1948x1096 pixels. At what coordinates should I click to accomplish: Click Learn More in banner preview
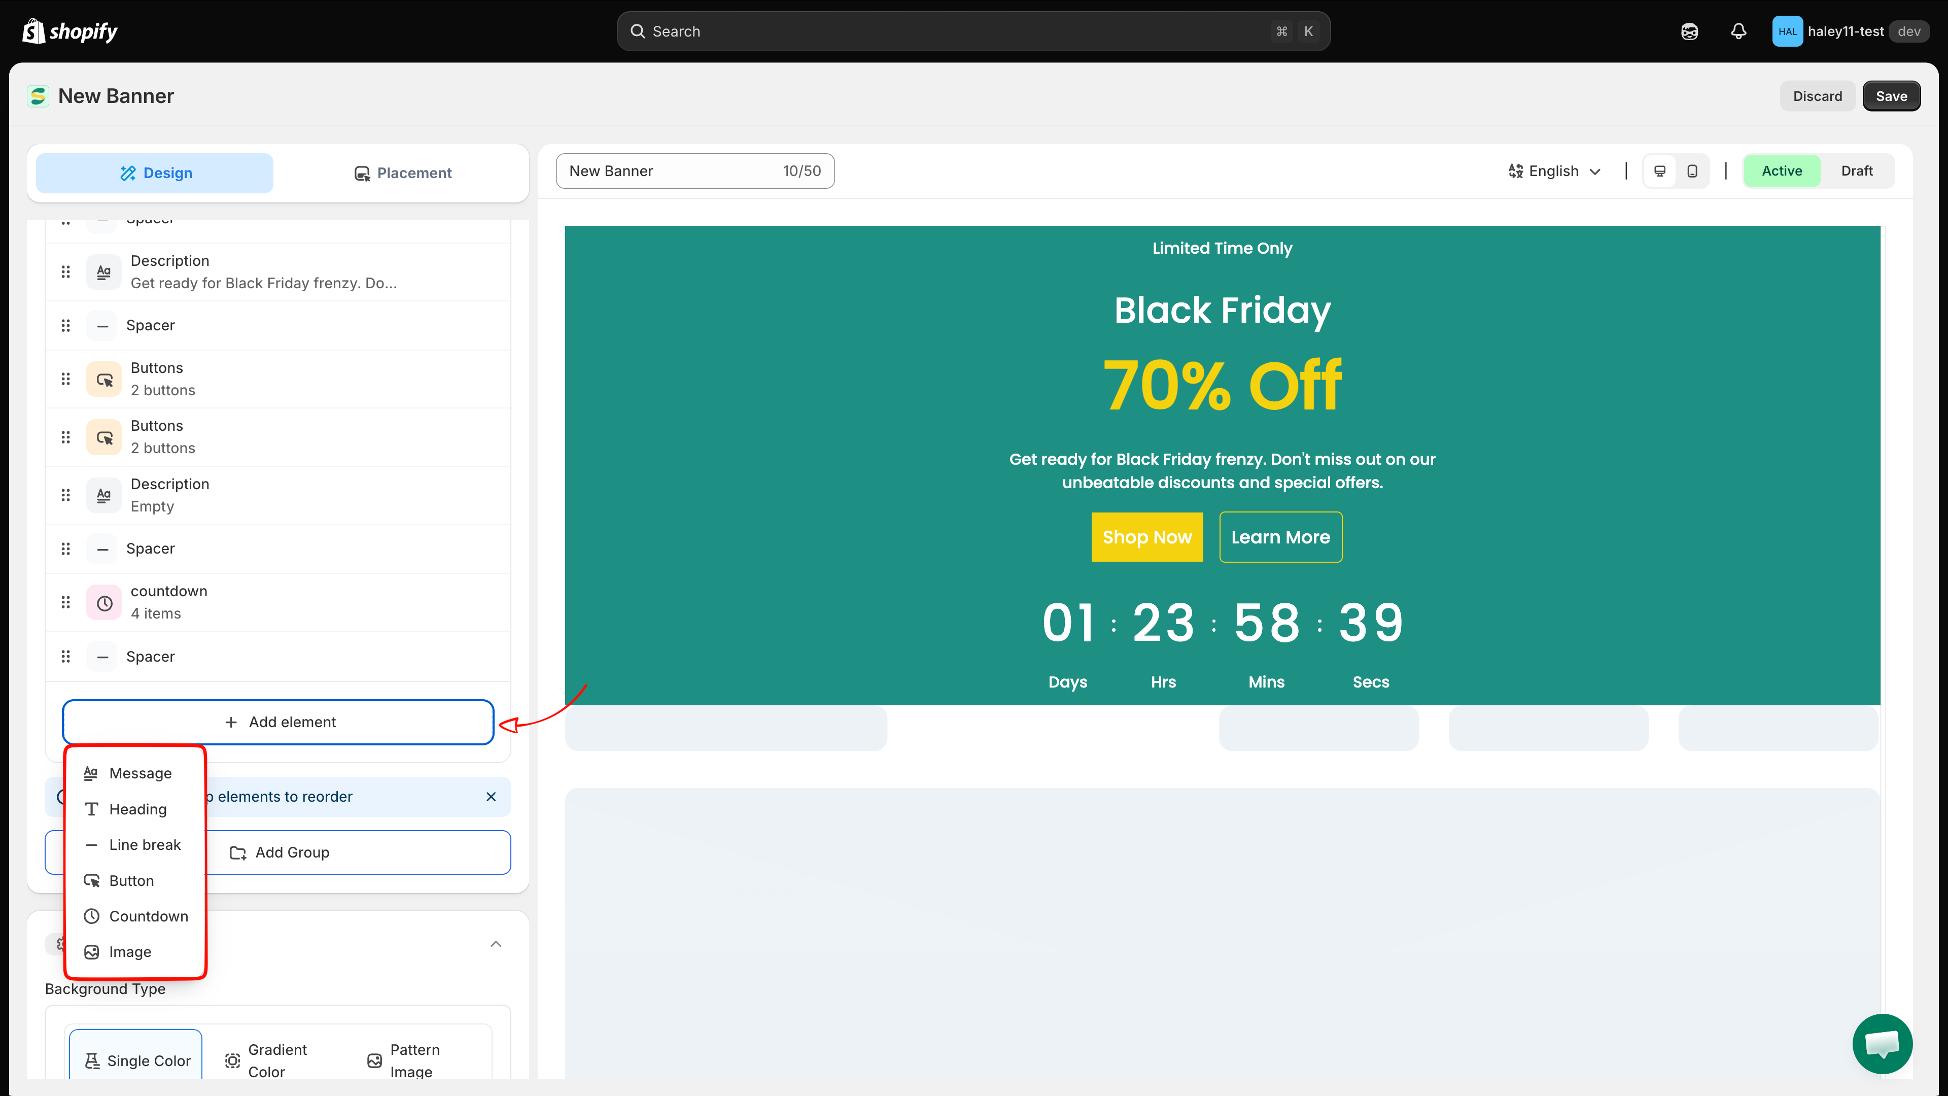(x=1280, y=537)
